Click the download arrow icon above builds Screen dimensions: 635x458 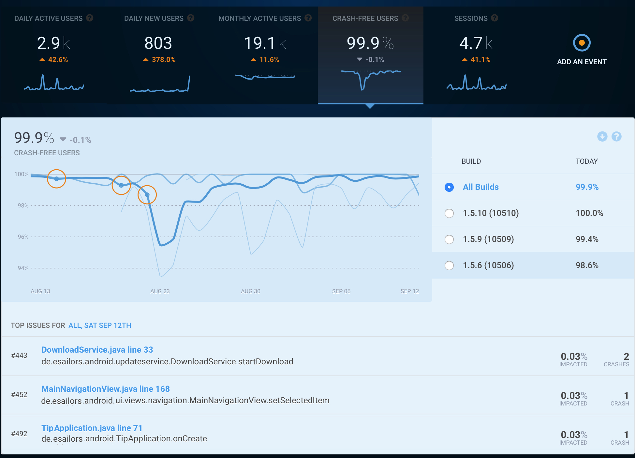(602, 136)
